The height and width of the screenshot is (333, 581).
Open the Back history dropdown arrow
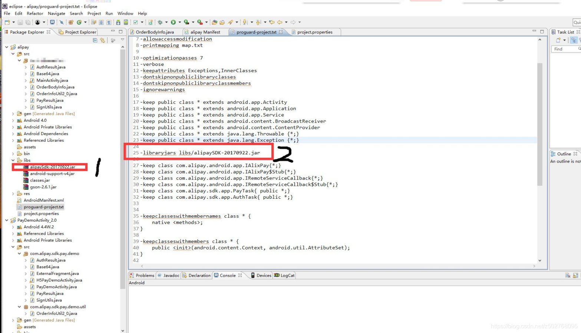pos(286,22)
